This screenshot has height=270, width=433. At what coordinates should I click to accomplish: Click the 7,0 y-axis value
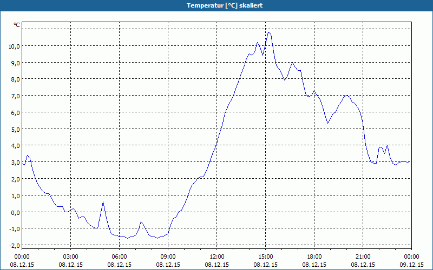(16, 96)
